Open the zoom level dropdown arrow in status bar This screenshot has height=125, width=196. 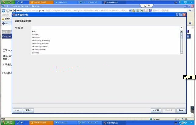point(190,119)
